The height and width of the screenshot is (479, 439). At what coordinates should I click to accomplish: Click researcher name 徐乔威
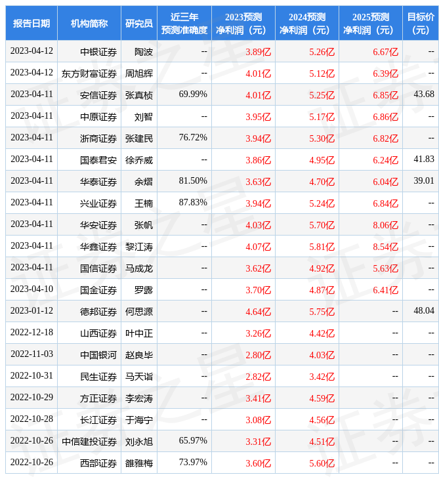[139, 160]
